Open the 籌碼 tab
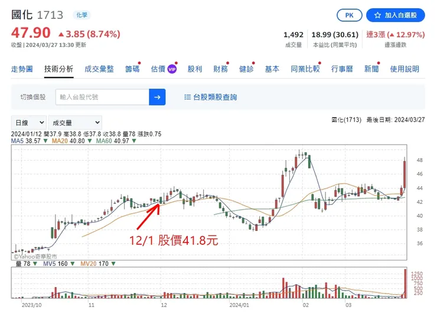Screen dimensions: 437x316 point(132,69)
